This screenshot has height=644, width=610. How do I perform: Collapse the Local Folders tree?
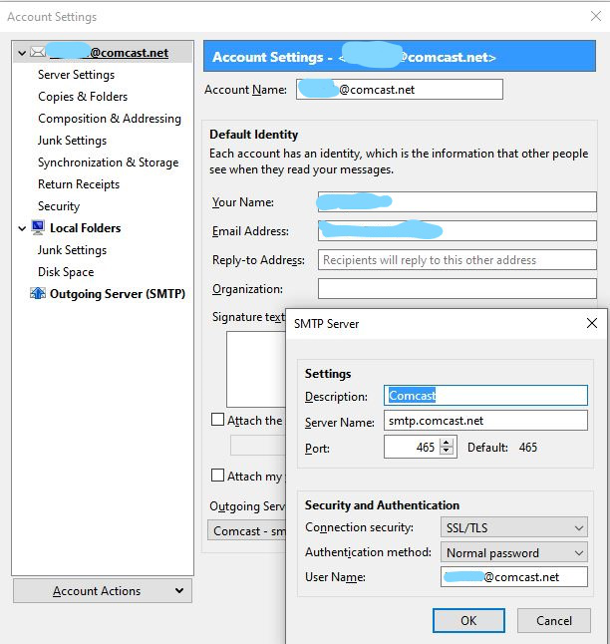[x=22, y=228]
